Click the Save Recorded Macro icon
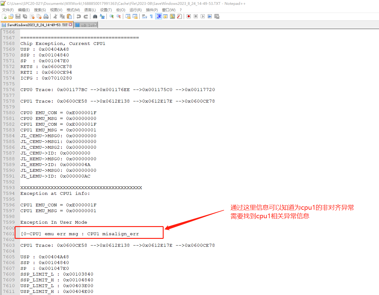Image resolution: width=379 pixels, height=295 pixels. (x=217, y=16)
